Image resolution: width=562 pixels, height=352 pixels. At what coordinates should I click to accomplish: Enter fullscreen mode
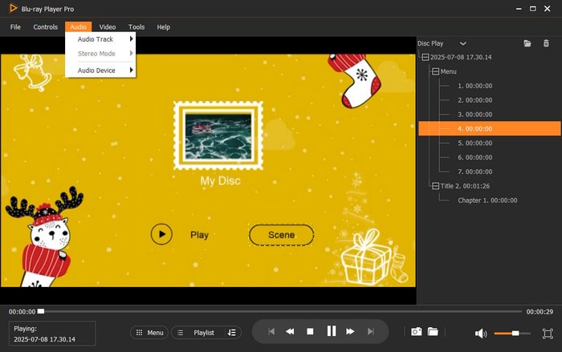(548, 333)
